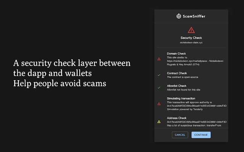Image resolution: width=244 pixels, height=152 pixels.
Task: Click the Address Check title
Action: click(177, 118)
